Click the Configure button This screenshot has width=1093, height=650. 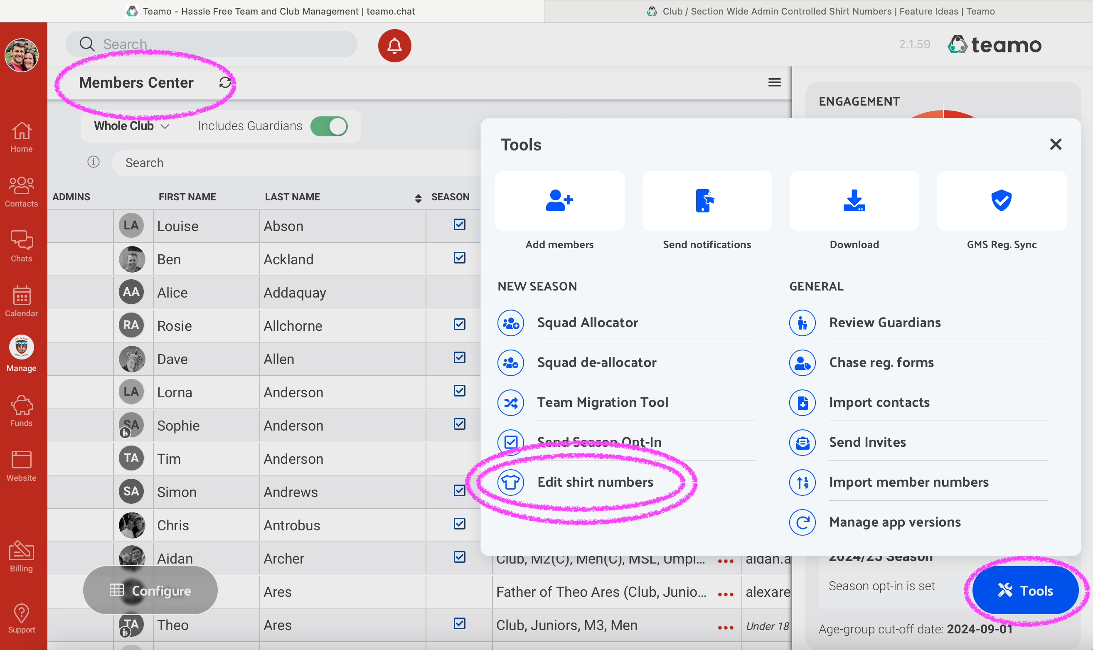[150, 591]
